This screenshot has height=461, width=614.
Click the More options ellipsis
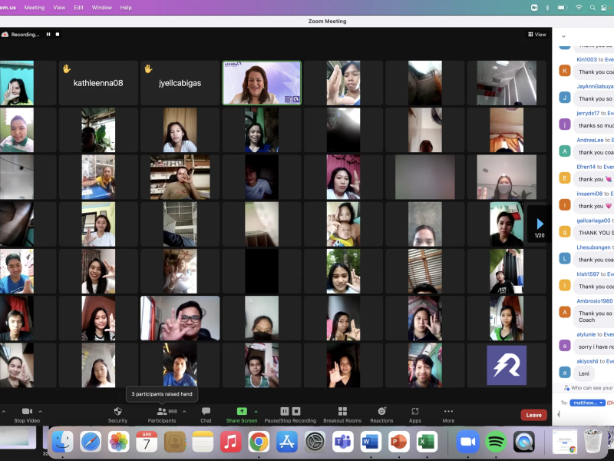[448, 415]
